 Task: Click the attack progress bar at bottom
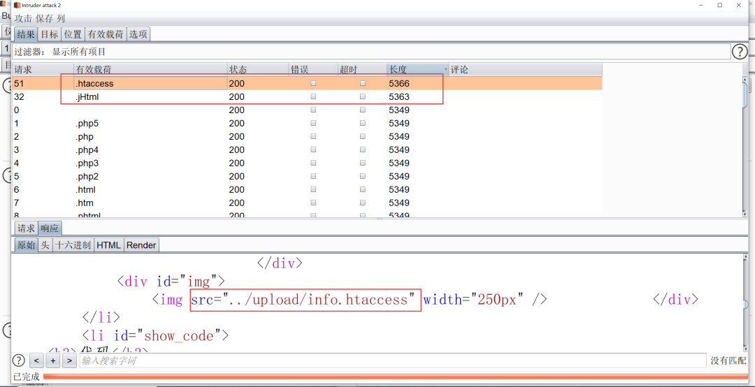pyautogui.click(x=391, y=377)
